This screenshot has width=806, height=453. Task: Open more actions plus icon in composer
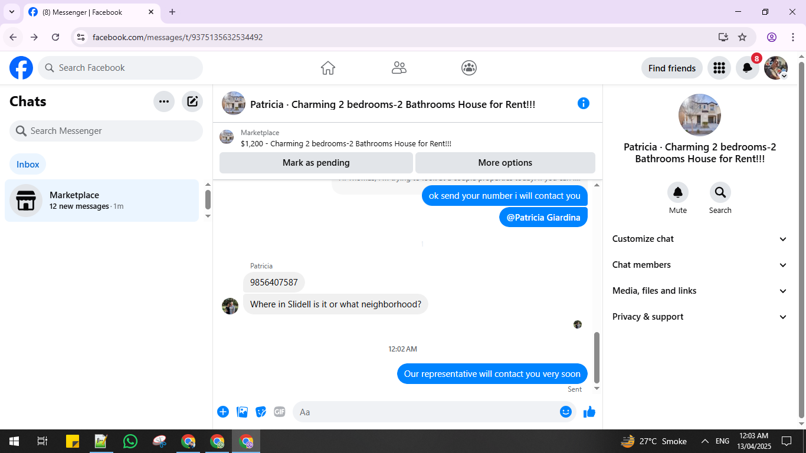pos(223,412)
